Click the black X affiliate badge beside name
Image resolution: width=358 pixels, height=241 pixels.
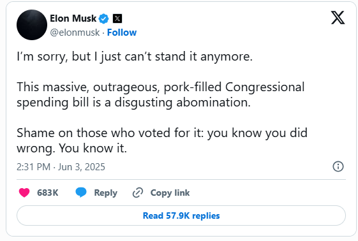117,18
